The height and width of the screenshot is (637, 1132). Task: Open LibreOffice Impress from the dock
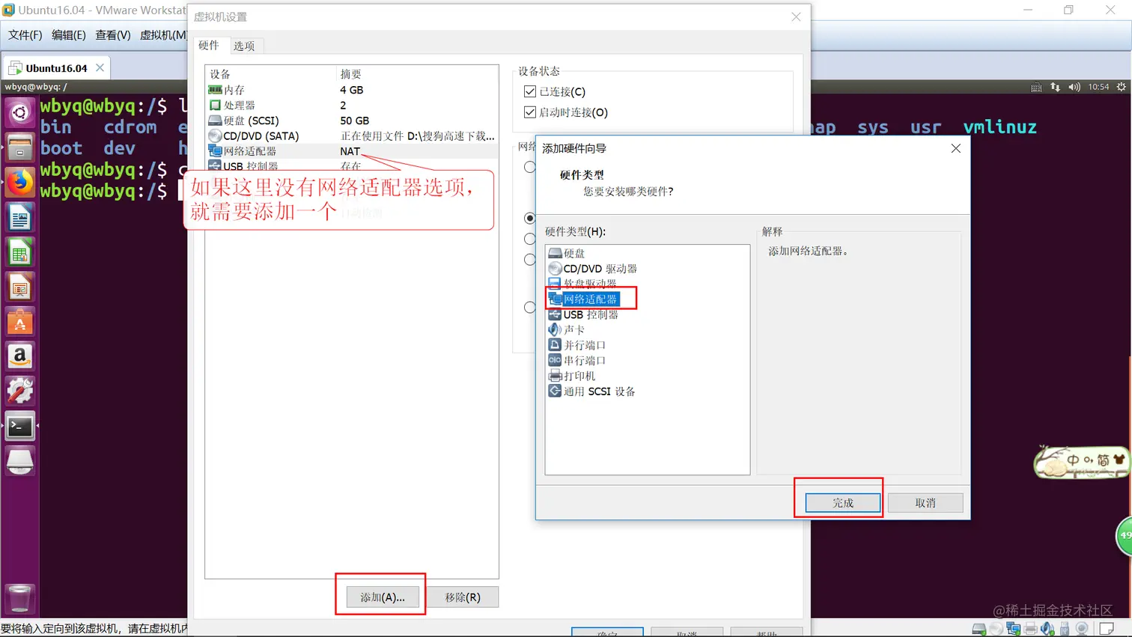pos(20,287)
